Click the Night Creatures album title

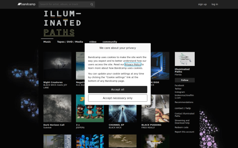53,82
